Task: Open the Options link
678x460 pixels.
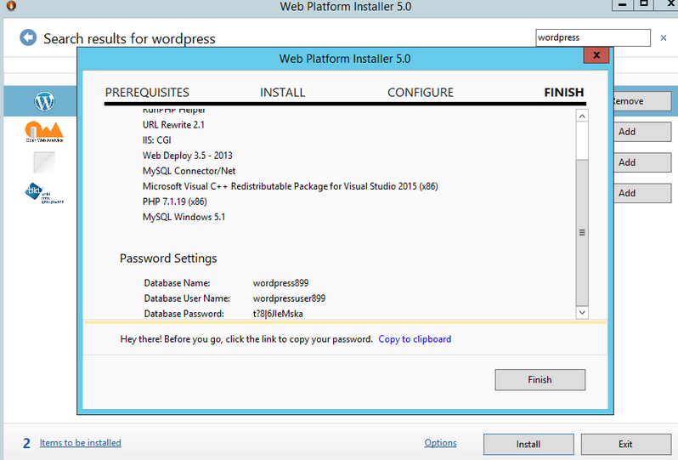Action: [x=440, y=443]
